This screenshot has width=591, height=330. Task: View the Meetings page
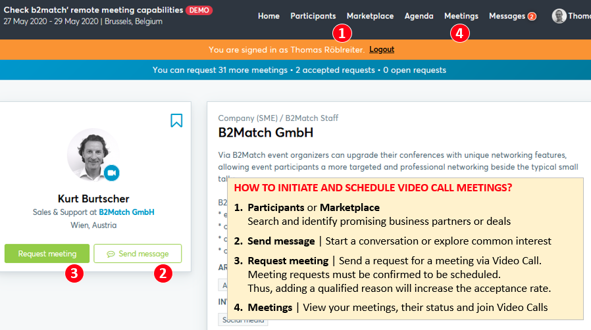tap(461, 16)
